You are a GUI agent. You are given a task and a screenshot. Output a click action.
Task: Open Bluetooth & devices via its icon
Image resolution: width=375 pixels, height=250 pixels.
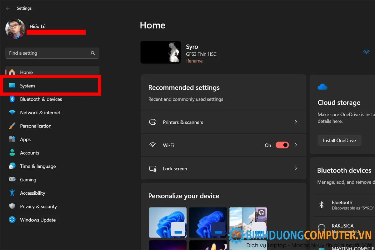click(12, 99)
